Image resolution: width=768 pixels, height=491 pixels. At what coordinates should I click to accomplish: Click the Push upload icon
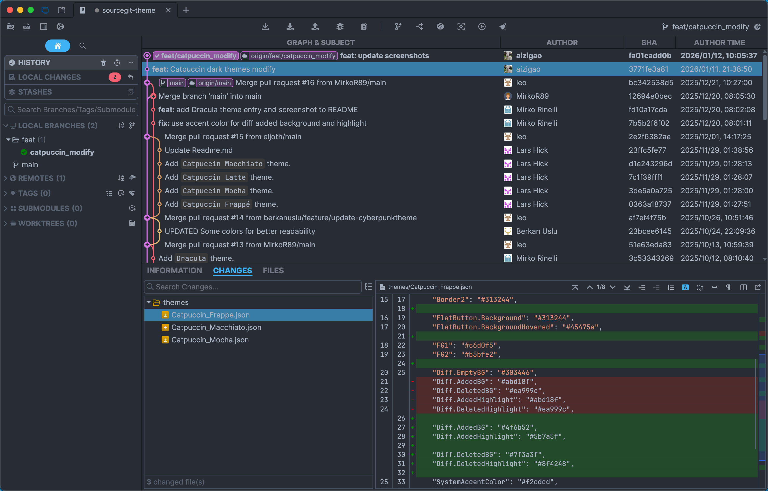(315, 26)
